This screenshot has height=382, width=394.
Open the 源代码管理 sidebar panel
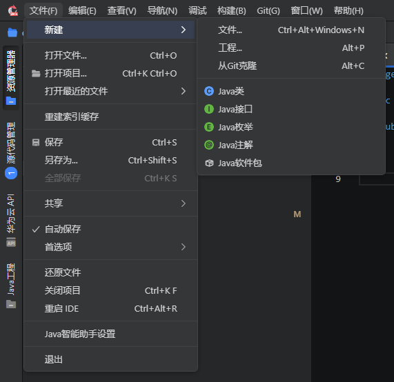(11, 151)
